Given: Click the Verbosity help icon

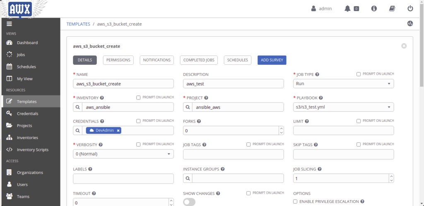Looking at the screenshot, I should (x=101, y=145).
